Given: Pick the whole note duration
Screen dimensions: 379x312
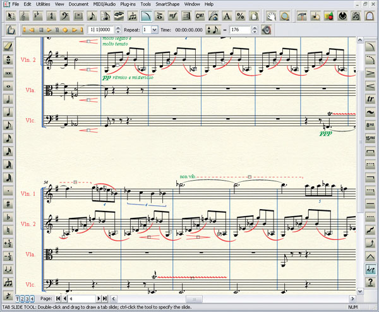Looking at the screenshot, I should click(8, 87).
